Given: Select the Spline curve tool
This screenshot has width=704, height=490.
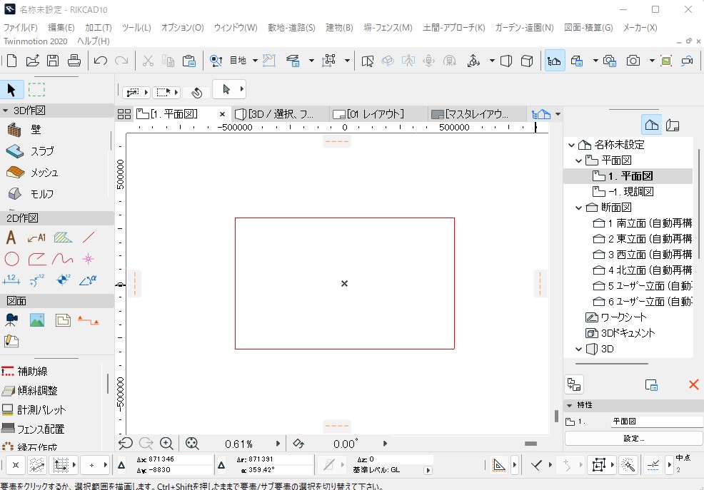Looking at the screenshot, I should (x=63, y=259).
